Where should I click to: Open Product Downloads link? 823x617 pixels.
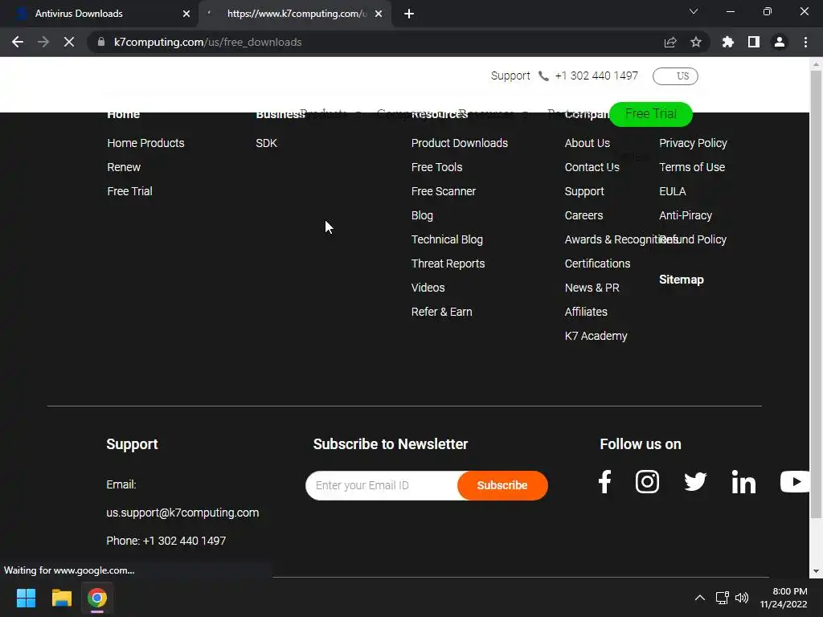(x=459, y=143)
